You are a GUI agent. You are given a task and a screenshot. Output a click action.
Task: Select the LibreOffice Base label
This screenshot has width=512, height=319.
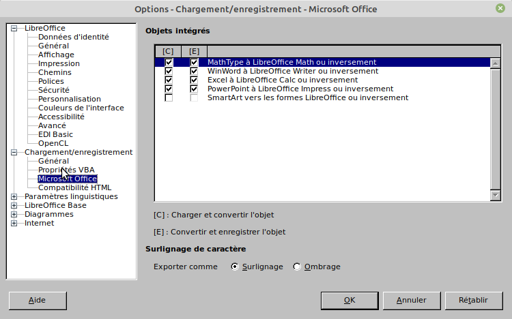[55, 205]
